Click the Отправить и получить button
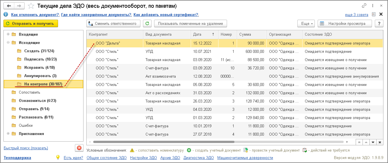The width and height of the screenshot is (388, 163). [x=31, y=24]
